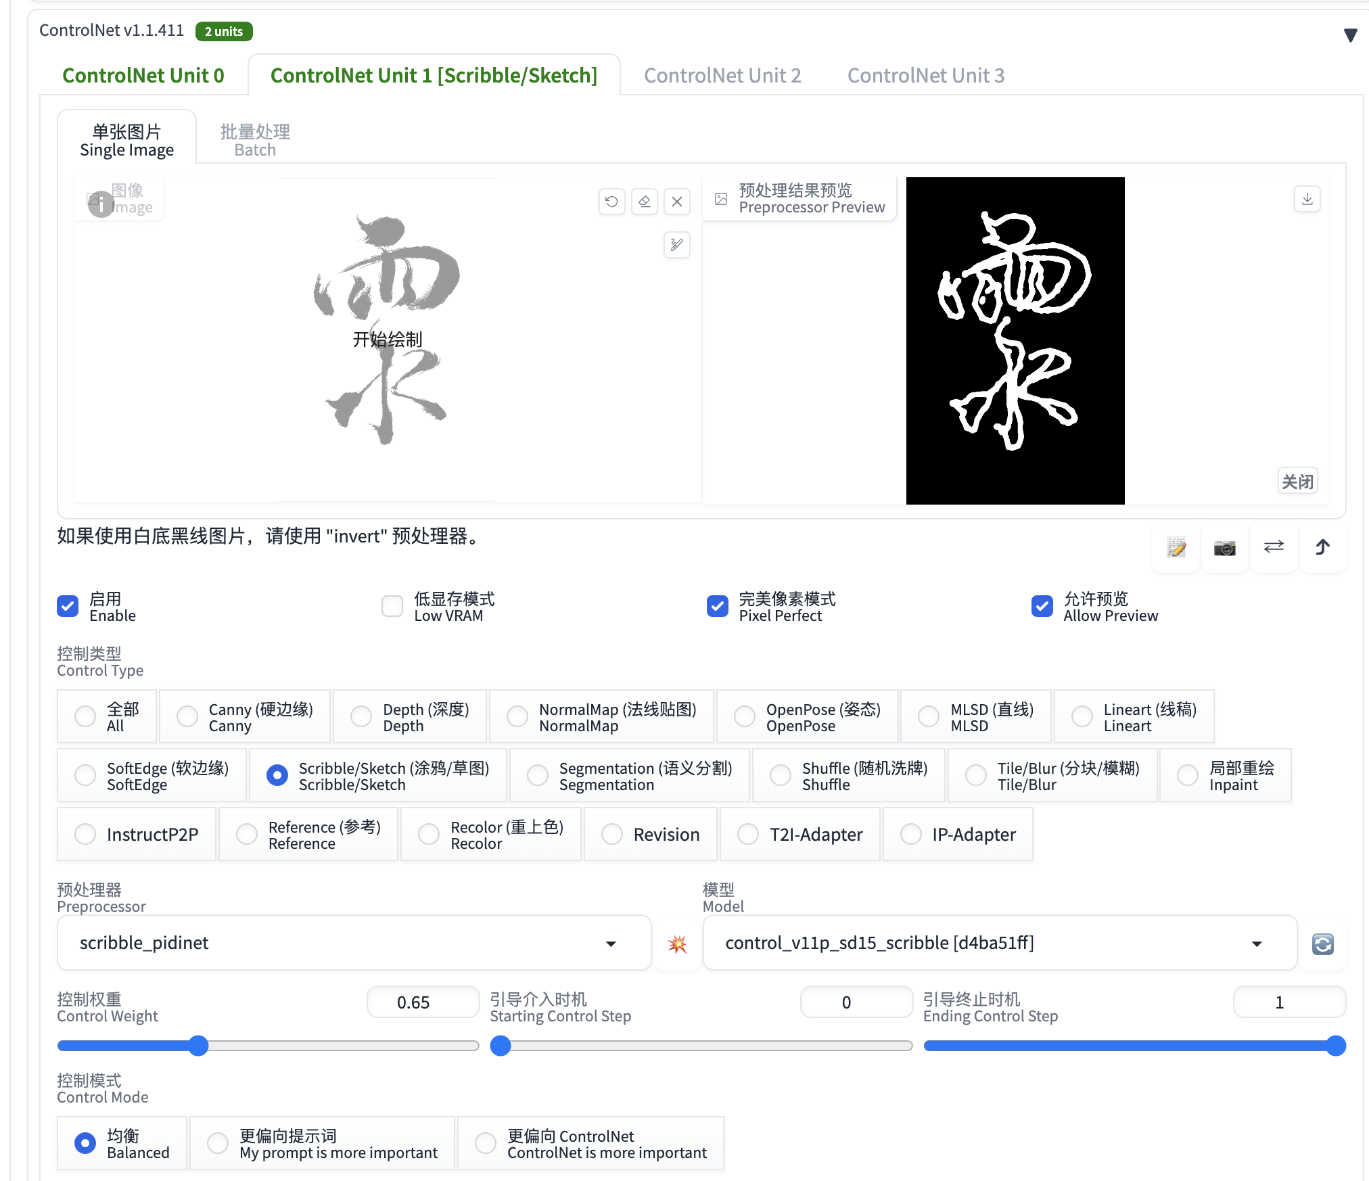Mirror webcam with swap arrows icon
The width and height of the screenshot is (1369, 1181).
[x=1274, y=547]
